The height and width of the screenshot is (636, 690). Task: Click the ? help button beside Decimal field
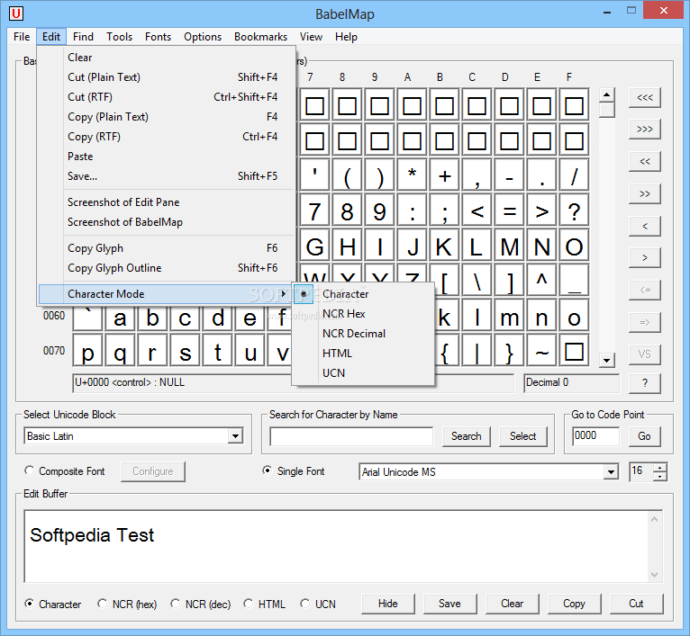645,383
